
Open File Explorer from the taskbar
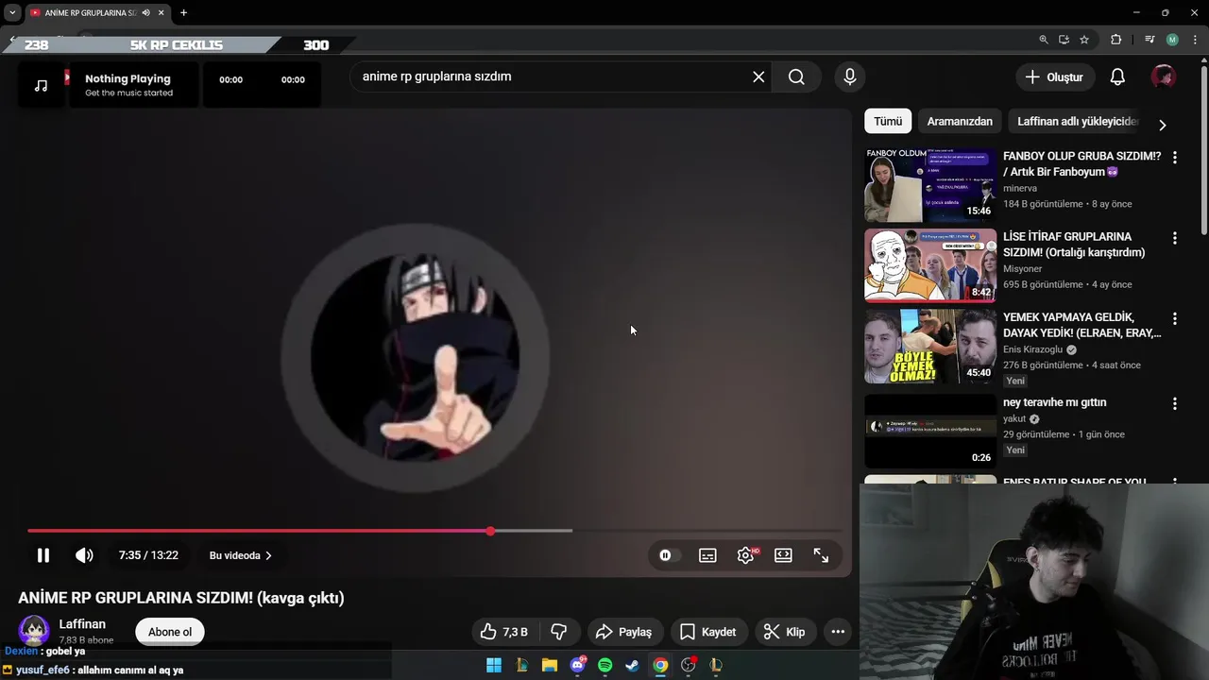click(x=550, y=666)
